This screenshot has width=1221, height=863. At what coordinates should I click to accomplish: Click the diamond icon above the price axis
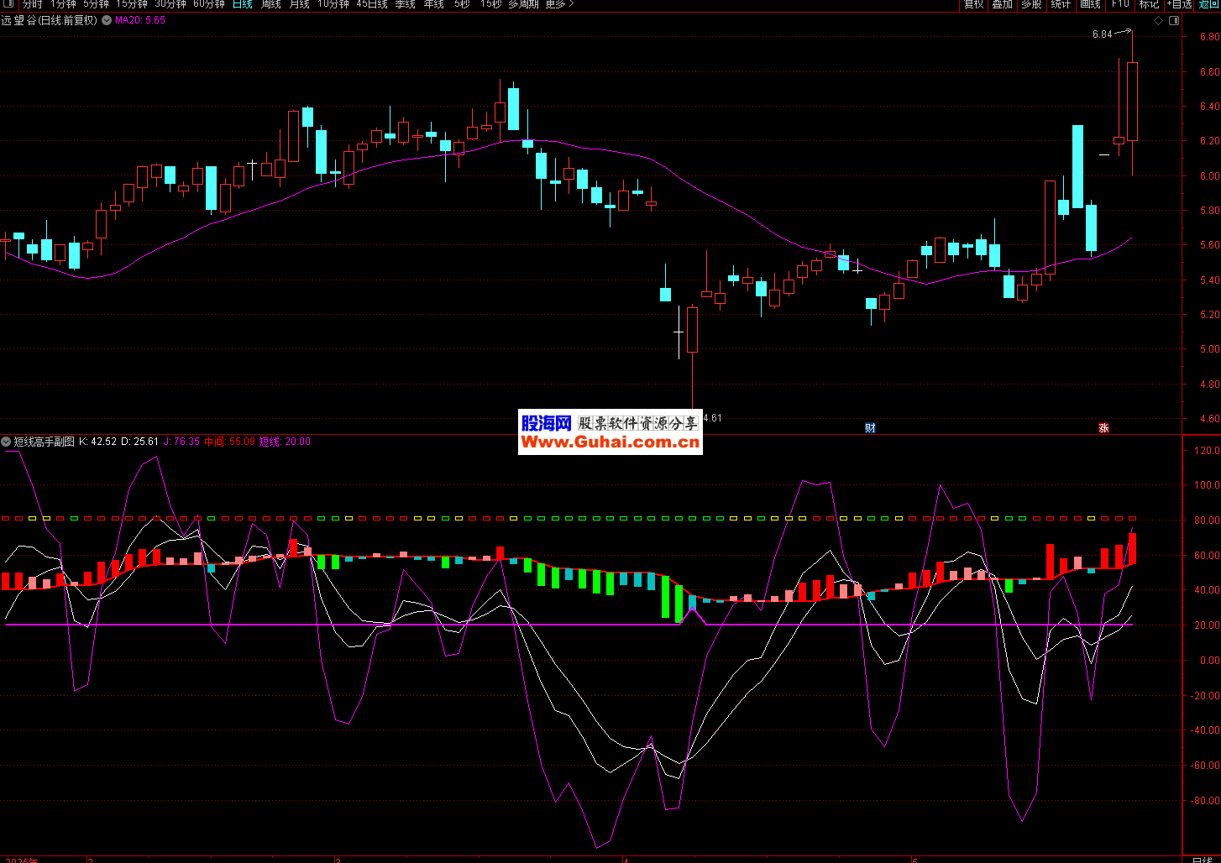point(1159,21)
